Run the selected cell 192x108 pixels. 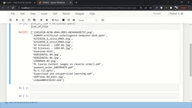tap(55, 20)
